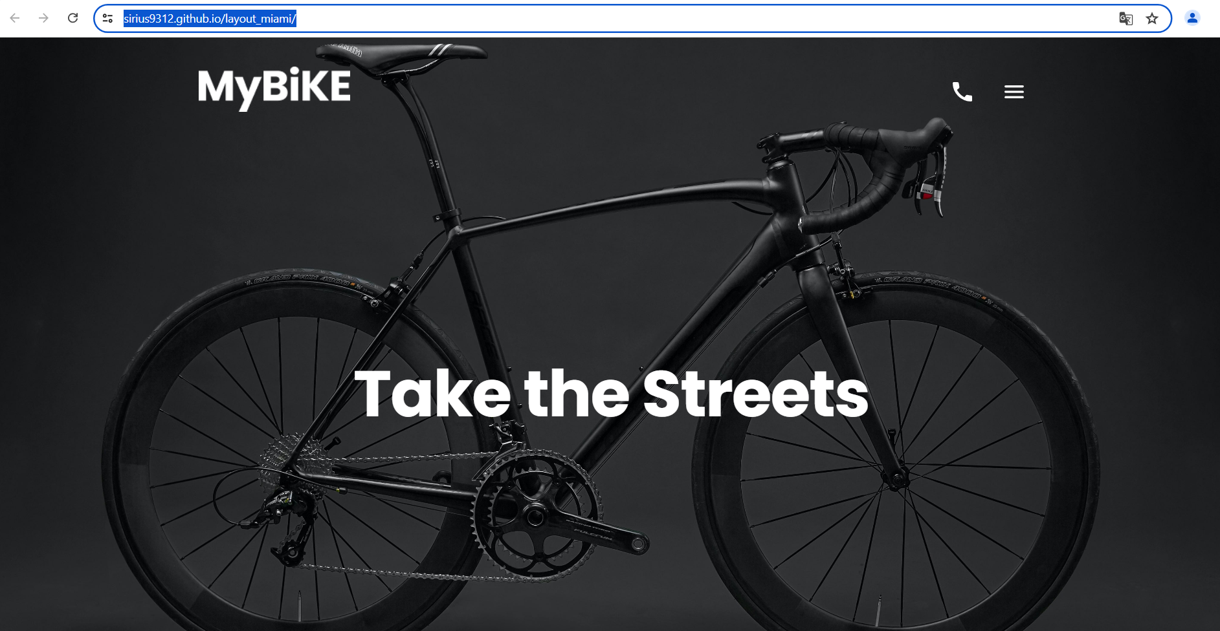Reload the current page
1220x631 pixels.
click(x=73, y=18)
